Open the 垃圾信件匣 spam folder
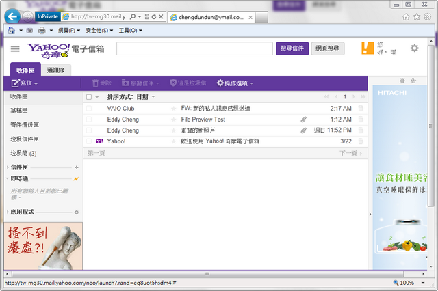 (x=25, y=139)
